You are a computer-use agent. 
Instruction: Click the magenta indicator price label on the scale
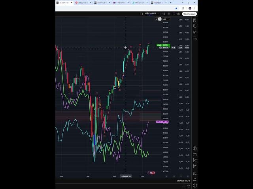[162, 122]
